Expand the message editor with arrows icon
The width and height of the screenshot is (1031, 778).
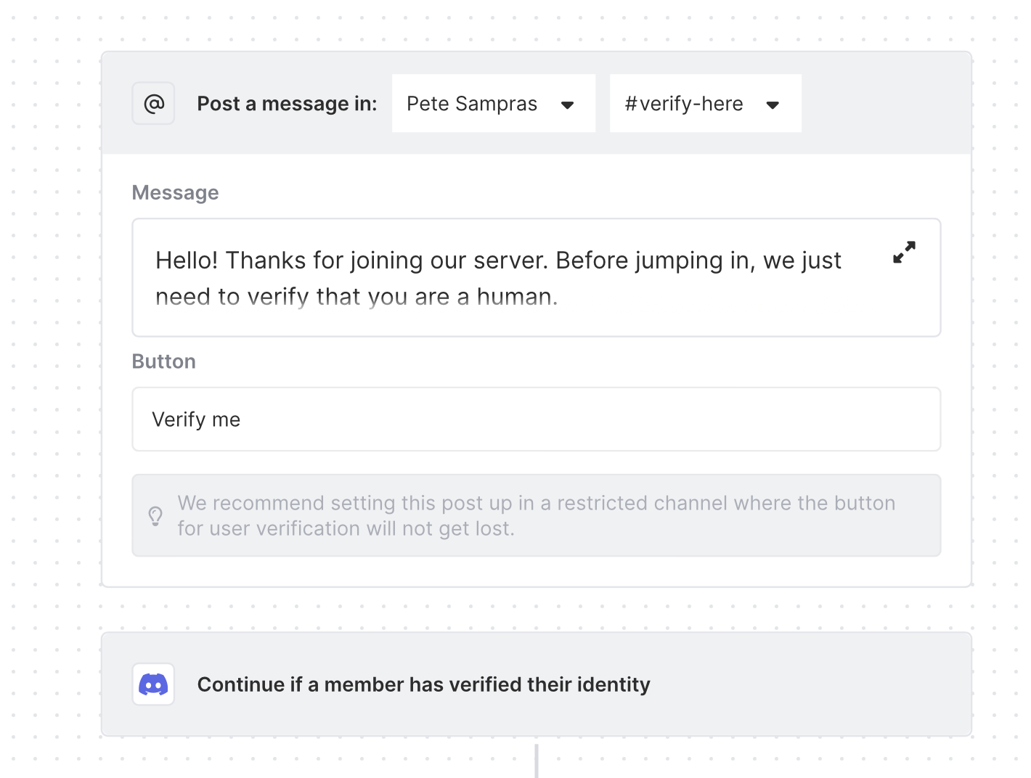coord(904,253)
